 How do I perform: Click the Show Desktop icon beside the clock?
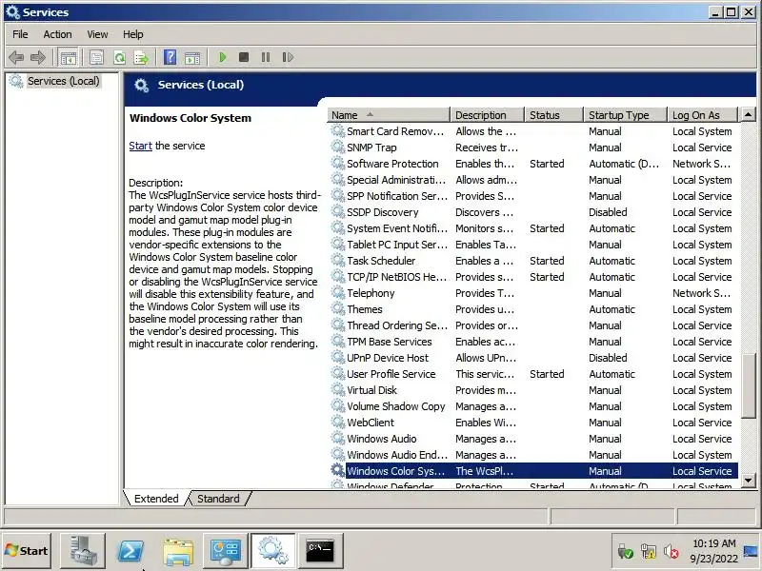click(x=751, y=551)
